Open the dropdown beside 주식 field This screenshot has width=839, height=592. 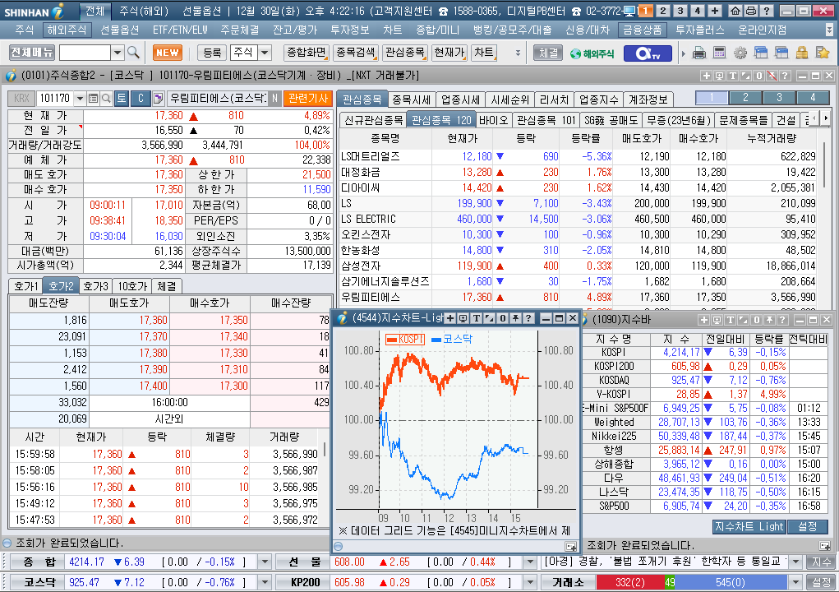pos(265,53)
